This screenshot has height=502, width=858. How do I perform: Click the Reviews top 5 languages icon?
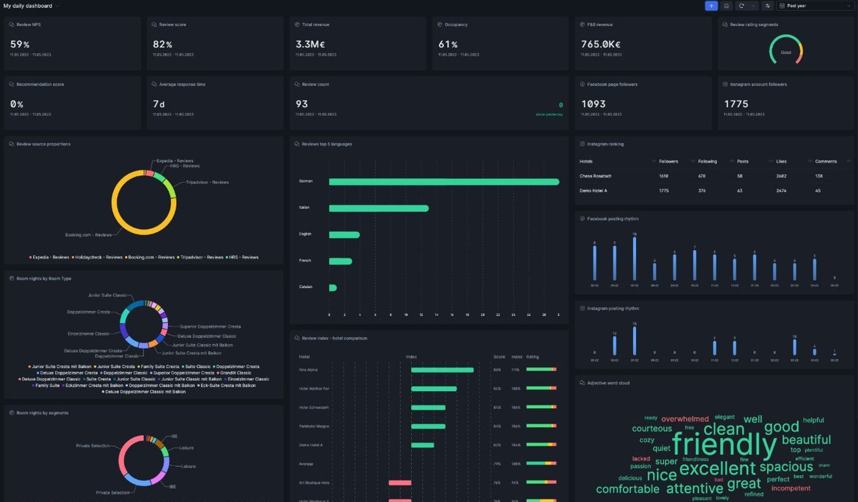coord(297,144)
